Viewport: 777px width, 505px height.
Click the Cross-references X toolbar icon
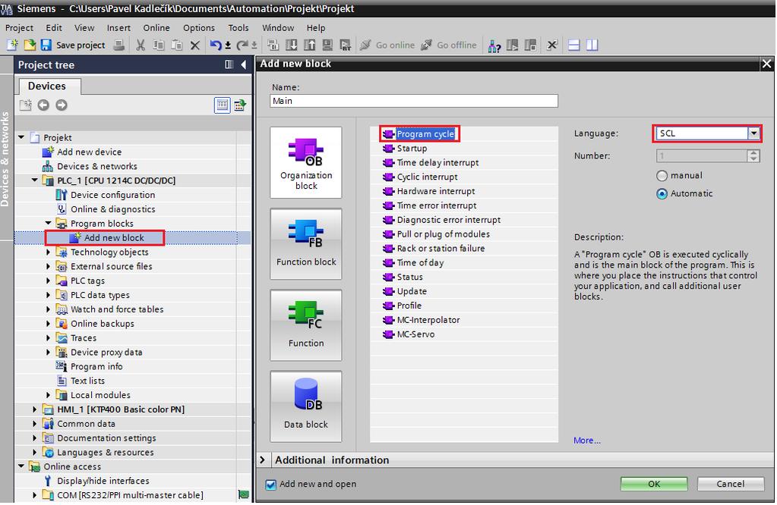tap(551, 45)
